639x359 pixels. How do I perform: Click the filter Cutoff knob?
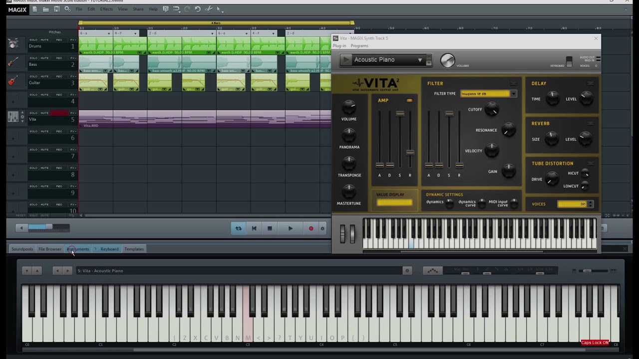(492, 109)
